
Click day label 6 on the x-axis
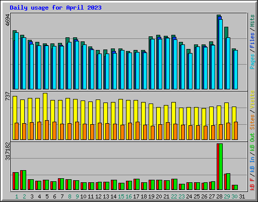54,196
